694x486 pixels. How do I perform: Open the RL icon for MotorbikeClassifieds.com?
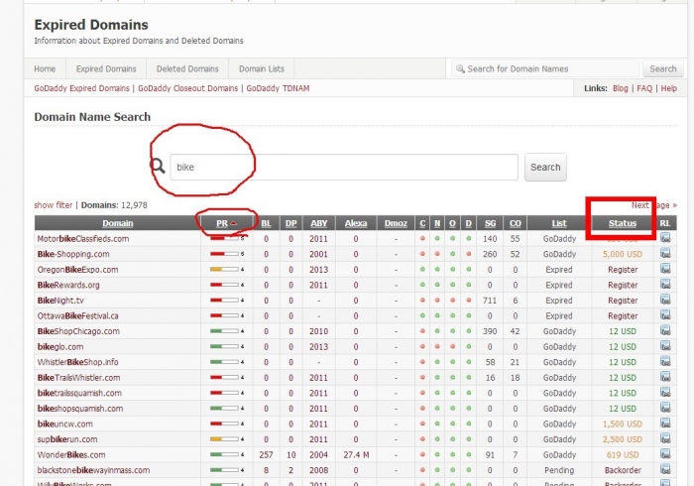tap(665, 239)
